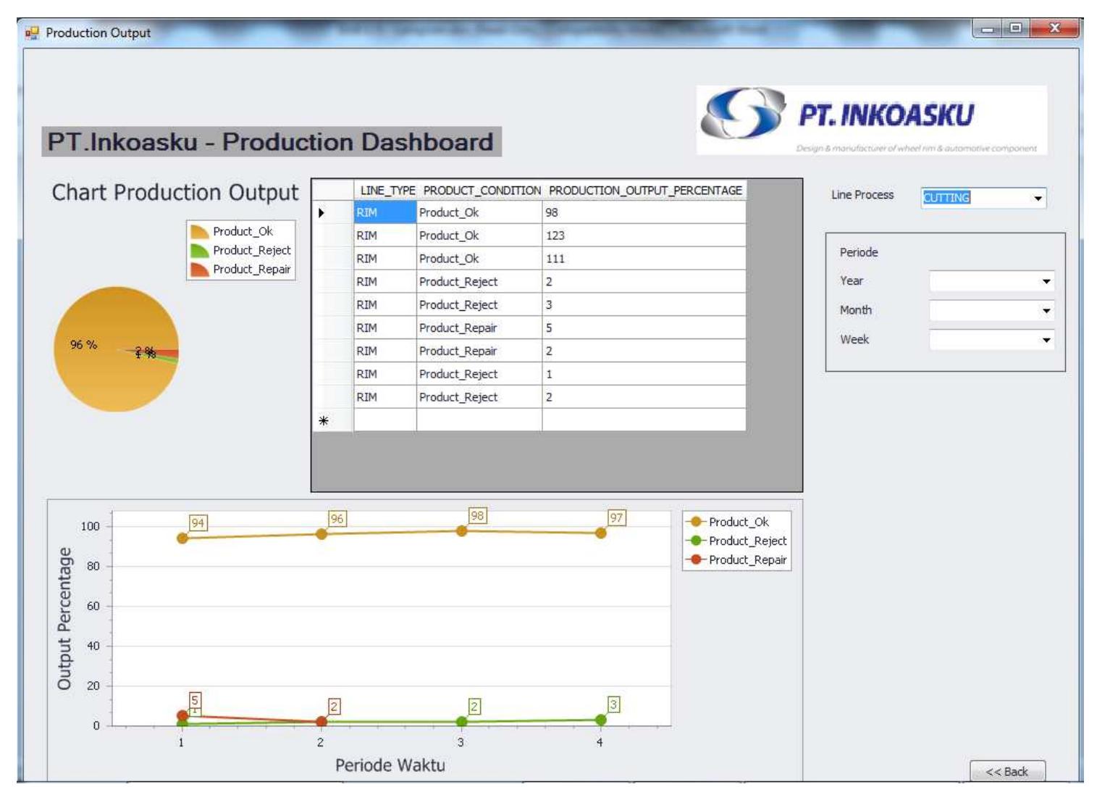The image size is (1097, 787).
Task: Click the << Back button
Action: 1007,771
